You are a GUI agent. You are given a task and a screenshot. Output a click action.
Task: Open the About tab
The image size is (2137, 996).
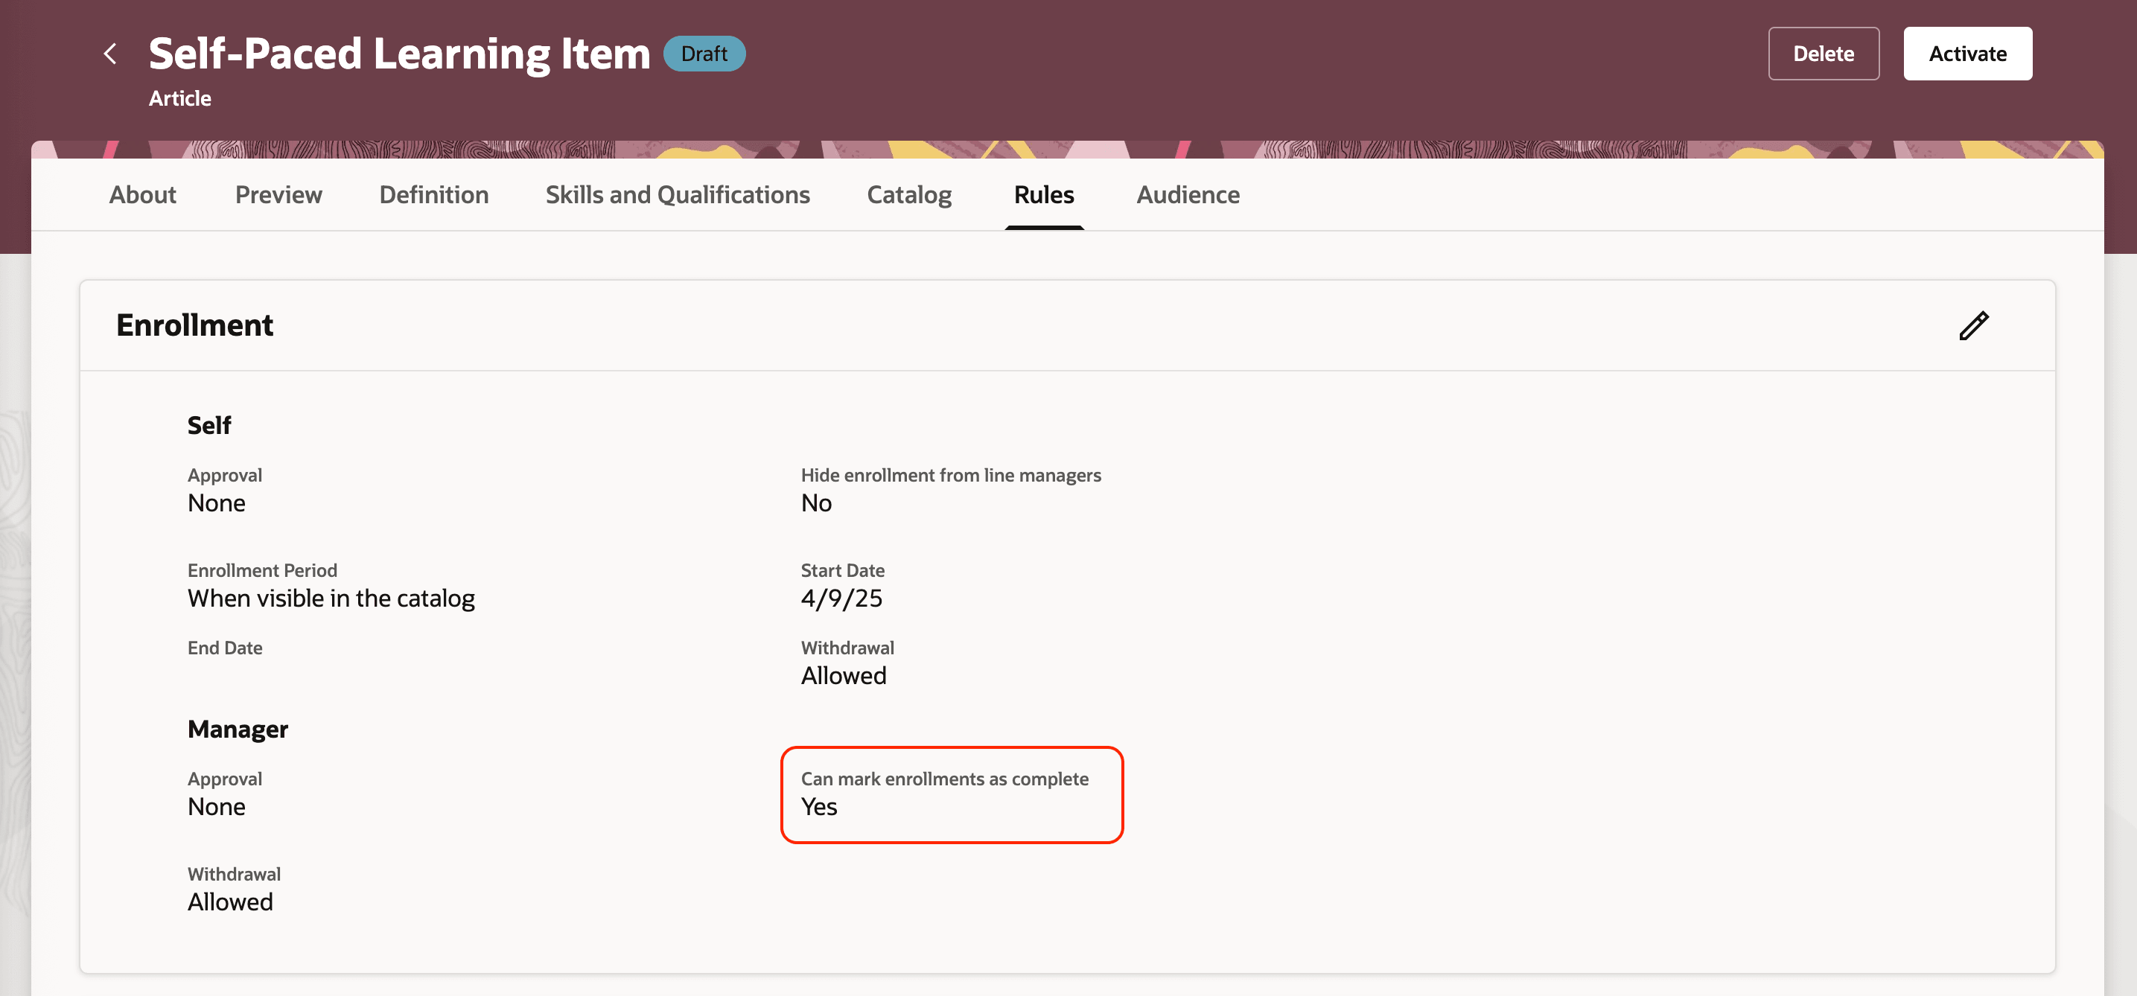click(x=143, y=195)
